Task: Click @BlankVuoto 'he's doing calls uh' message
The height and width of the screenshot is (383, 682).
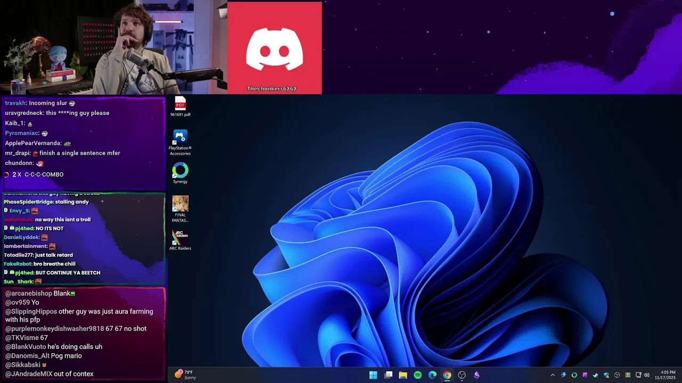Action: click(53, 347)
